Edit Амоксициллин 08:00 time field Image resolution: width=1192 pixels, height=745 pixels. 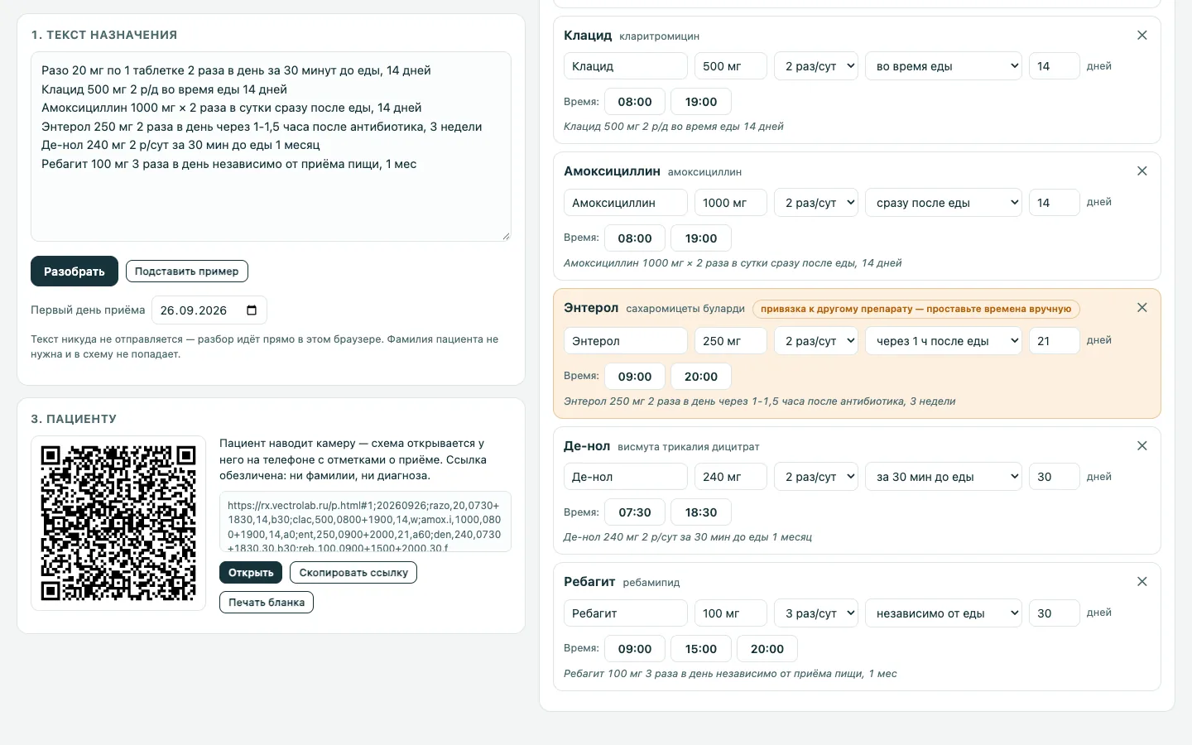(x=635, y=238)
